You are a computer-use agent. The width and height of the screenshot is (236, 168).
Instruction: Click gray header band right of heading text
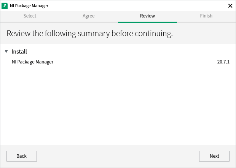(x=206, y=33)
